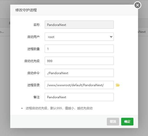Image resolution: width=148 pixels, height=136 pixels.
Task: Close the 修改守护进程 dialog with the X icon
Action: (138, 5)
